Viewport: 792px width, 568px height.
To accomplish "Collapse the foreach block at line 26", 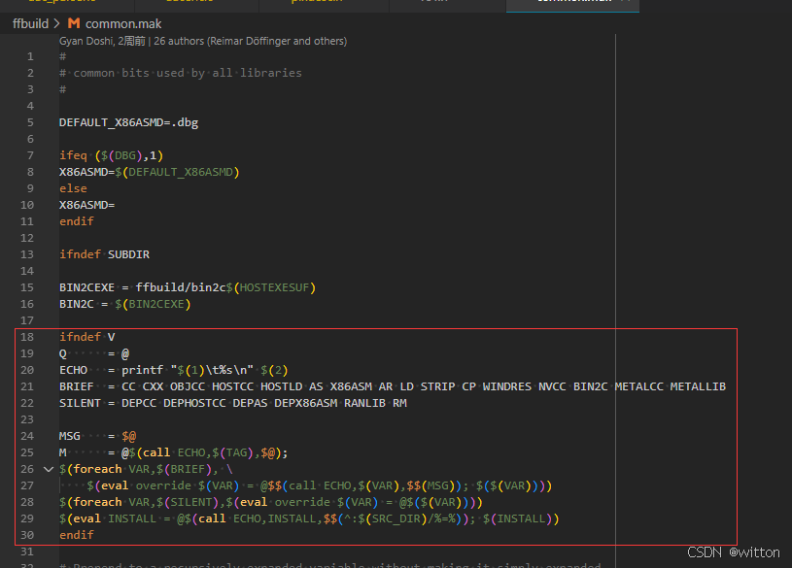I will point(49,469).
